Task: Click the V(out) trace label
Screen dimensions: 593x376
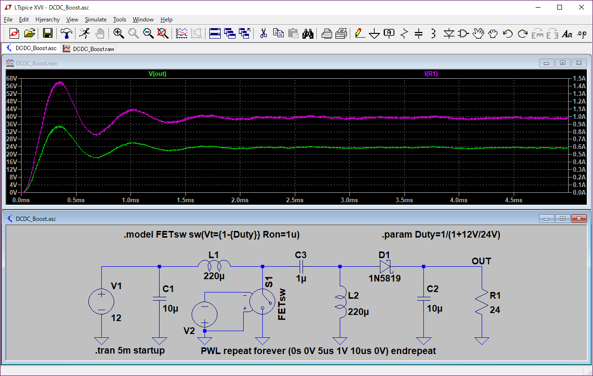Action: pyautogui.click(x=157, y=74)
